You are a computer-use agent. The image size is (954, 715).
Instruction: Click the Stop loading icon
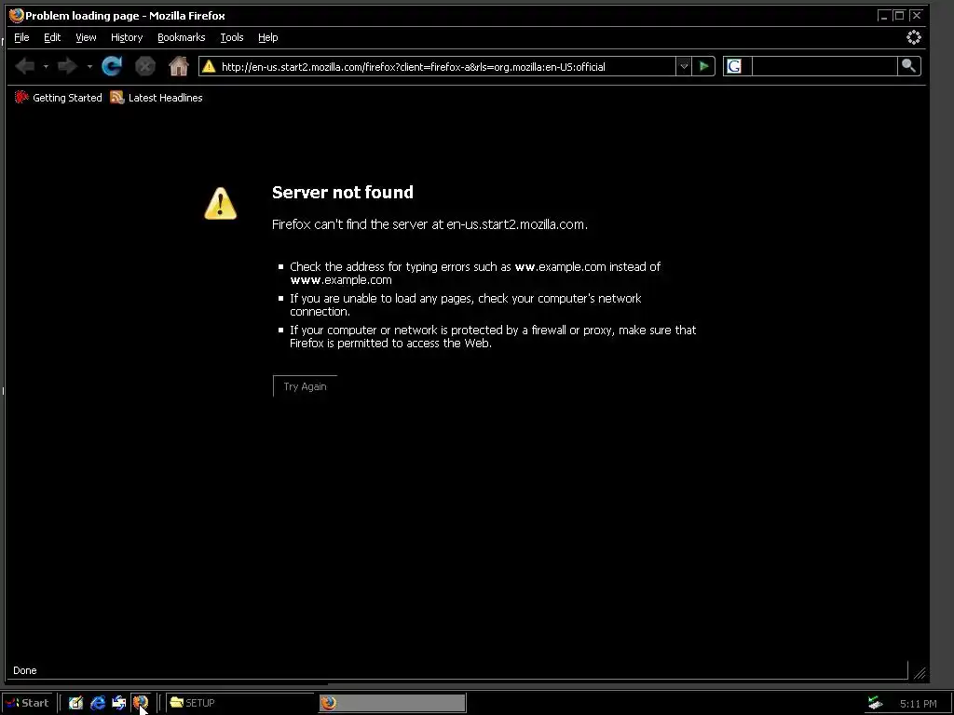[x=144, y=66]
